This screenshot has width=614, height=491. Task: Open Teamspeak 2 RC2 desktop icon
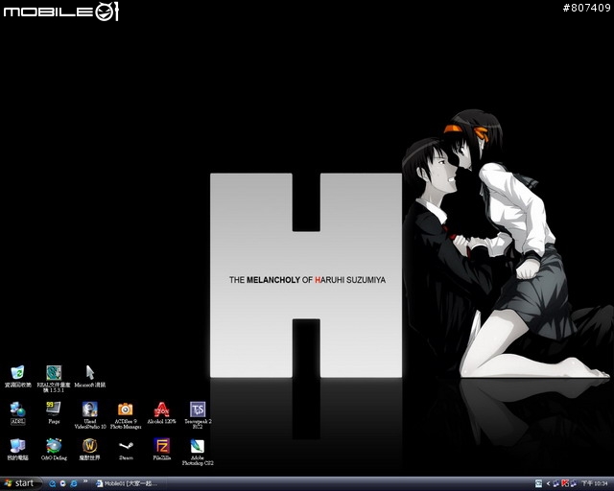197,409
